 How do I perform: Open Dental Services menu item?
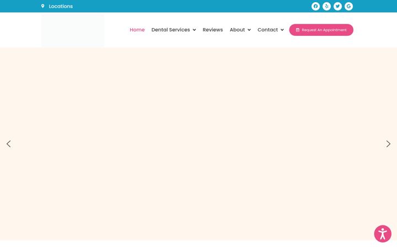pyautogui.click(x=170, y=30)
